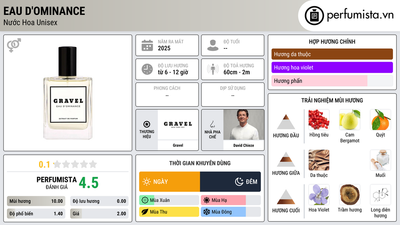Click the Độ tuổi age value dashes
400x225 pixels.
coord(225,48)
